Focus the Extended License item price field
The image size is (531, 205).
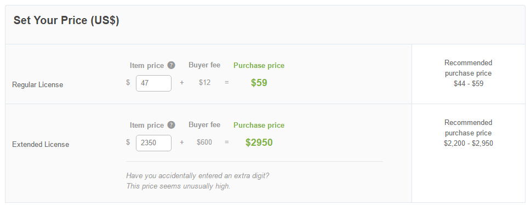[153, 143]
